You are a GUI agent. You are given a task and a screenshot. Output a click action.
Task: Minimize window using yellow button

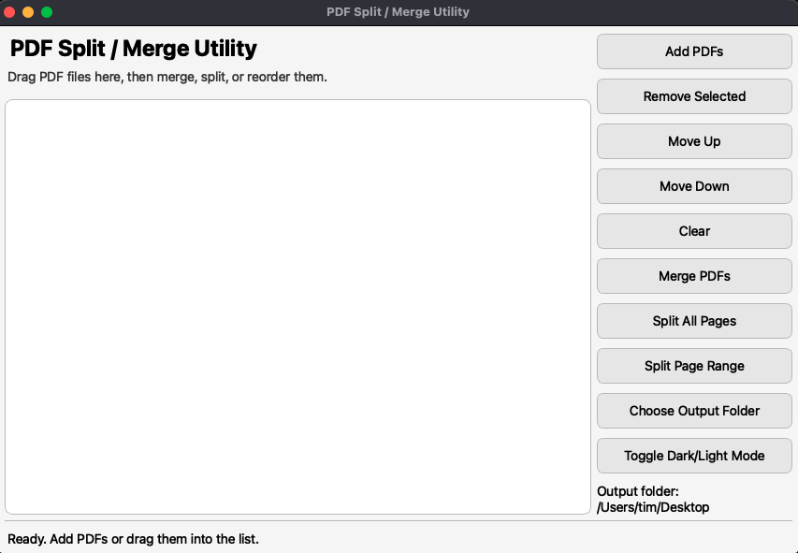point(28,12)
